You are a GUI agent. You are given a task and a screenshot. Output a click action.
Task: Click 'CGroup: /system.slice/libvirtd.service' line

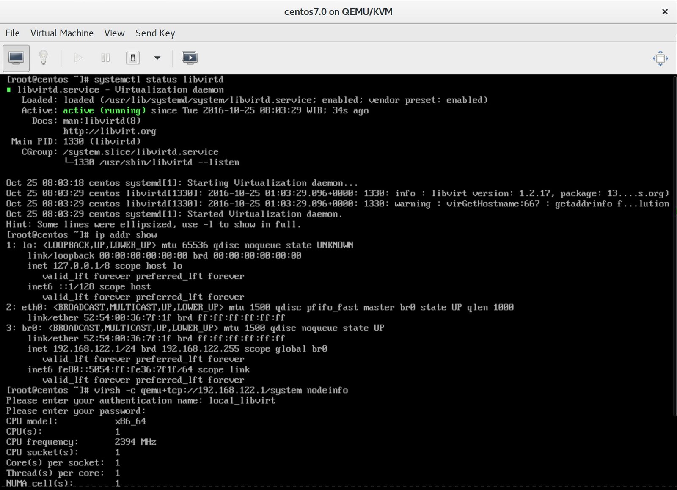[x=120, y=152]
